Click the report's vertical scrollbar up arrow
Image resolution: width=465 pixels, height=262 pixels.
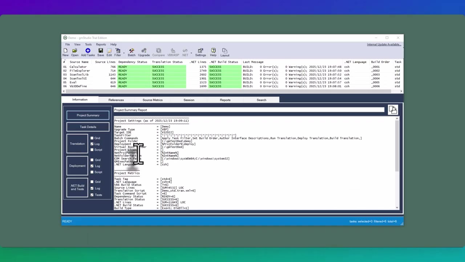(397, 119)
